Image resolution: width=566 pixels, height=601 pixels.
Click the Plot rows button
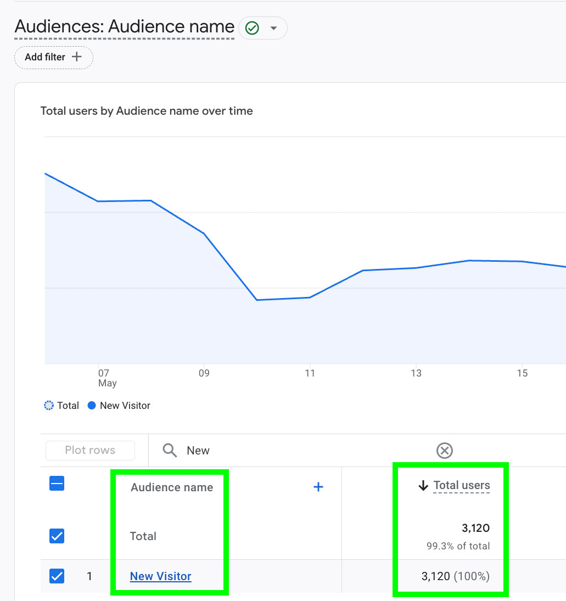90,451
